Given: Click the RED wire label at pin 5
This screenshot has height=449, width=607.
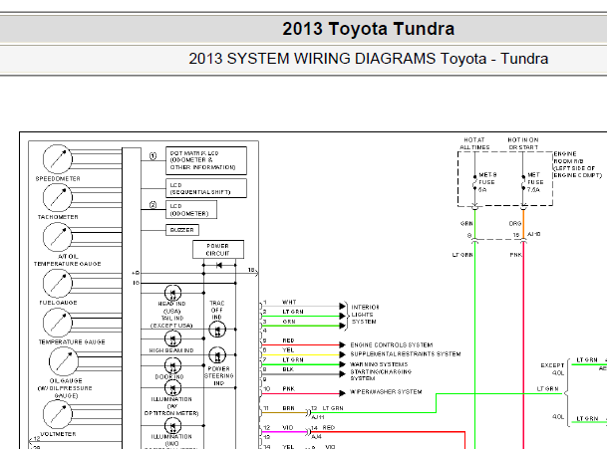Looking at the screenshot, I should tap(288, 340).
